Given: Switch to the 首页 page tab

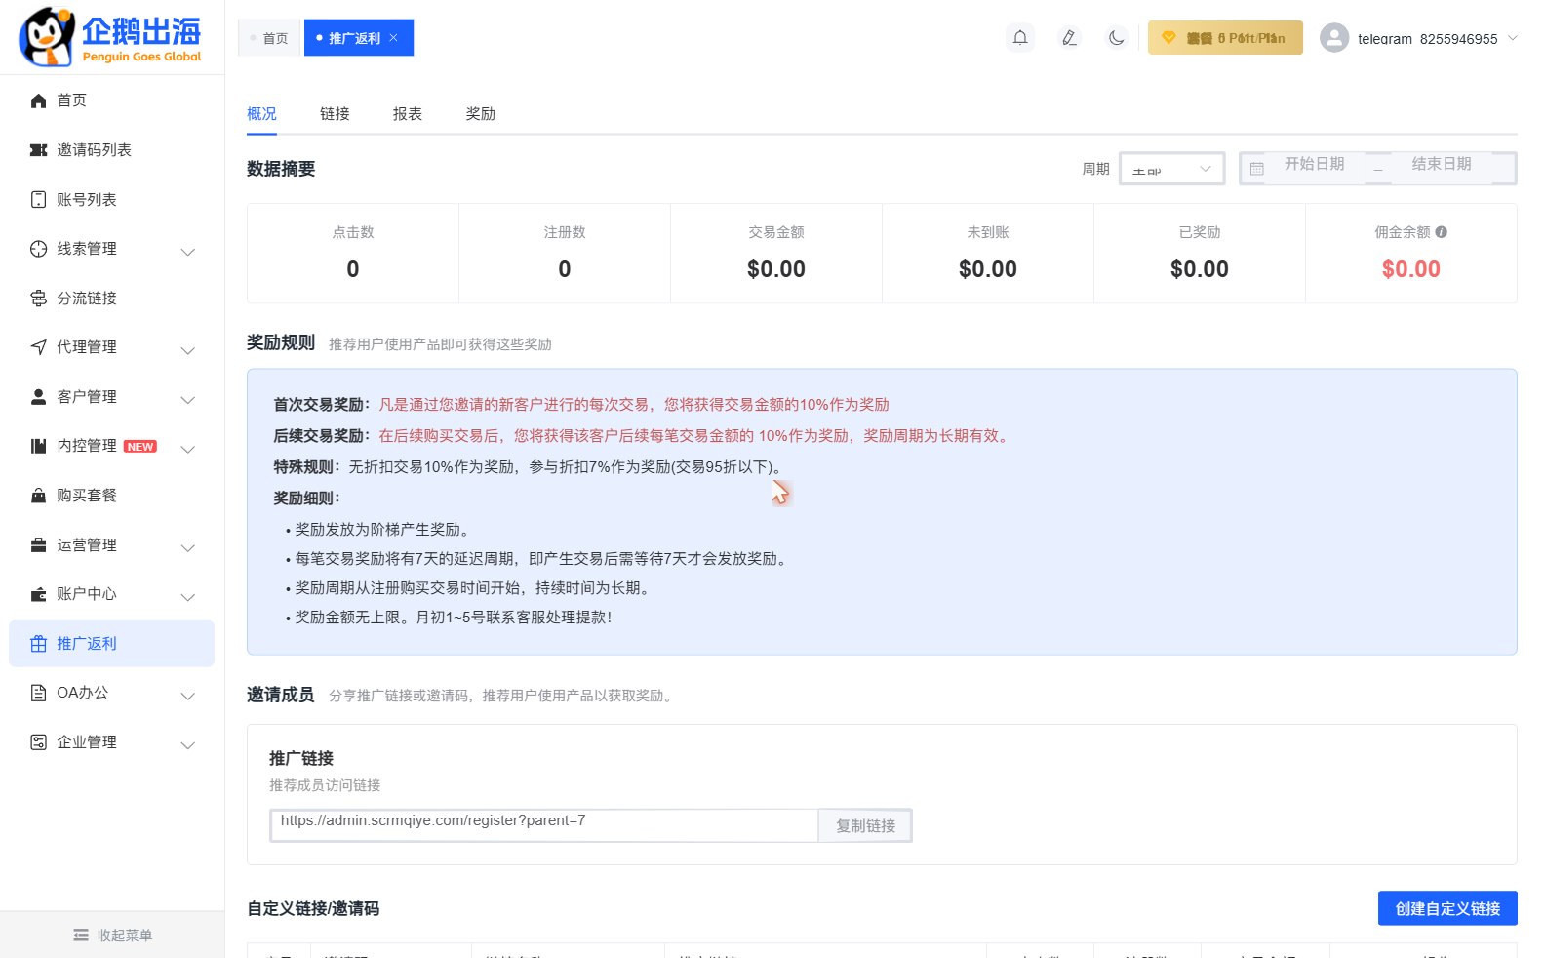Looking at the screenshot, I should click(x=269, y=38).
